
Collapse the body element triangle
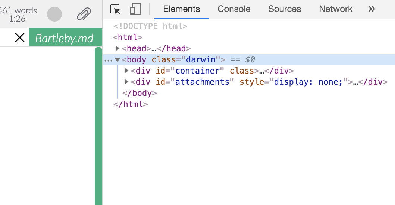click(117, 60)
